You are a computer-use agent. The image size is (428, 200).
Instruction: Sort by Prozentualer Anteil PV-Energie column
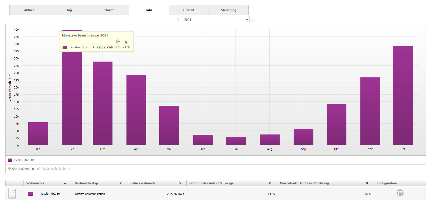coord(212,183)
